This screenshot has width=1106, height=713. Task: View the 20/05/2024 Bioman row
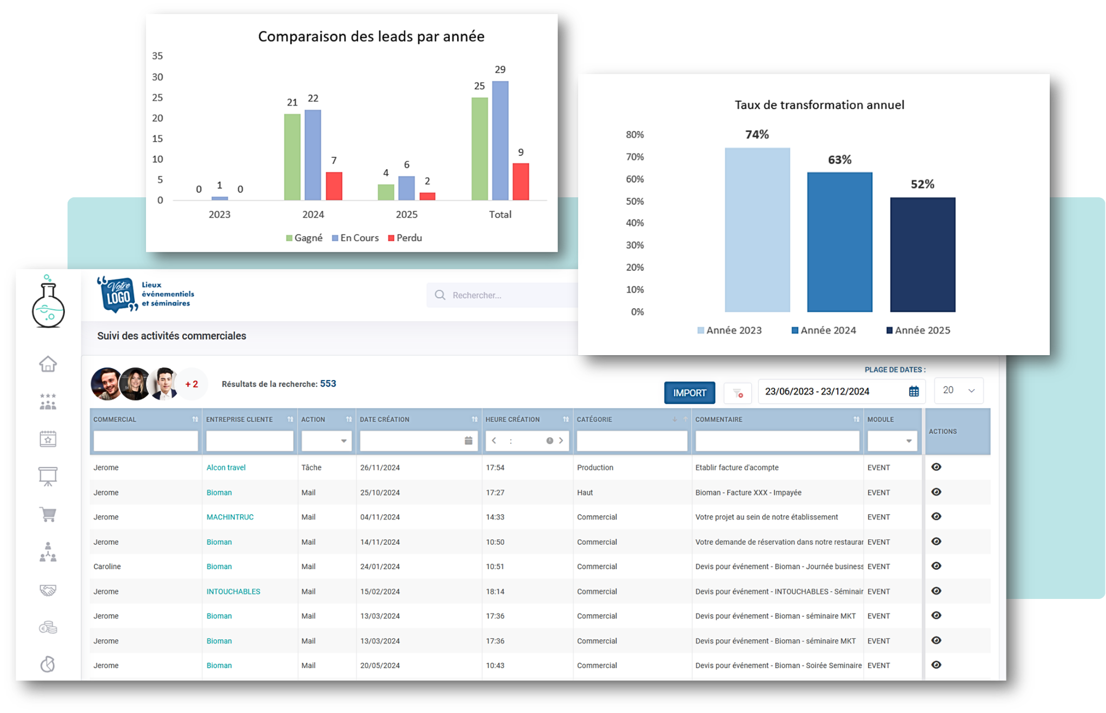pos(936,665)
